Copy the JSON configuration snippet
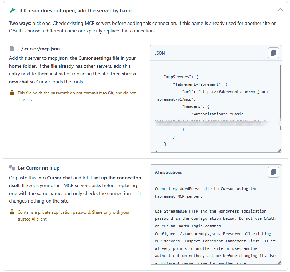This screenshot has width=290, height=272. (x=273, y=53)
